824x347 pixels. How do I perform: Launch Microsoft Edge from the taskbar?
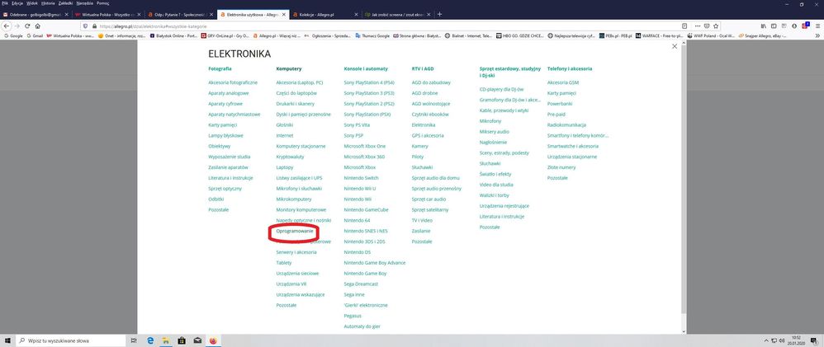point(151,340)
